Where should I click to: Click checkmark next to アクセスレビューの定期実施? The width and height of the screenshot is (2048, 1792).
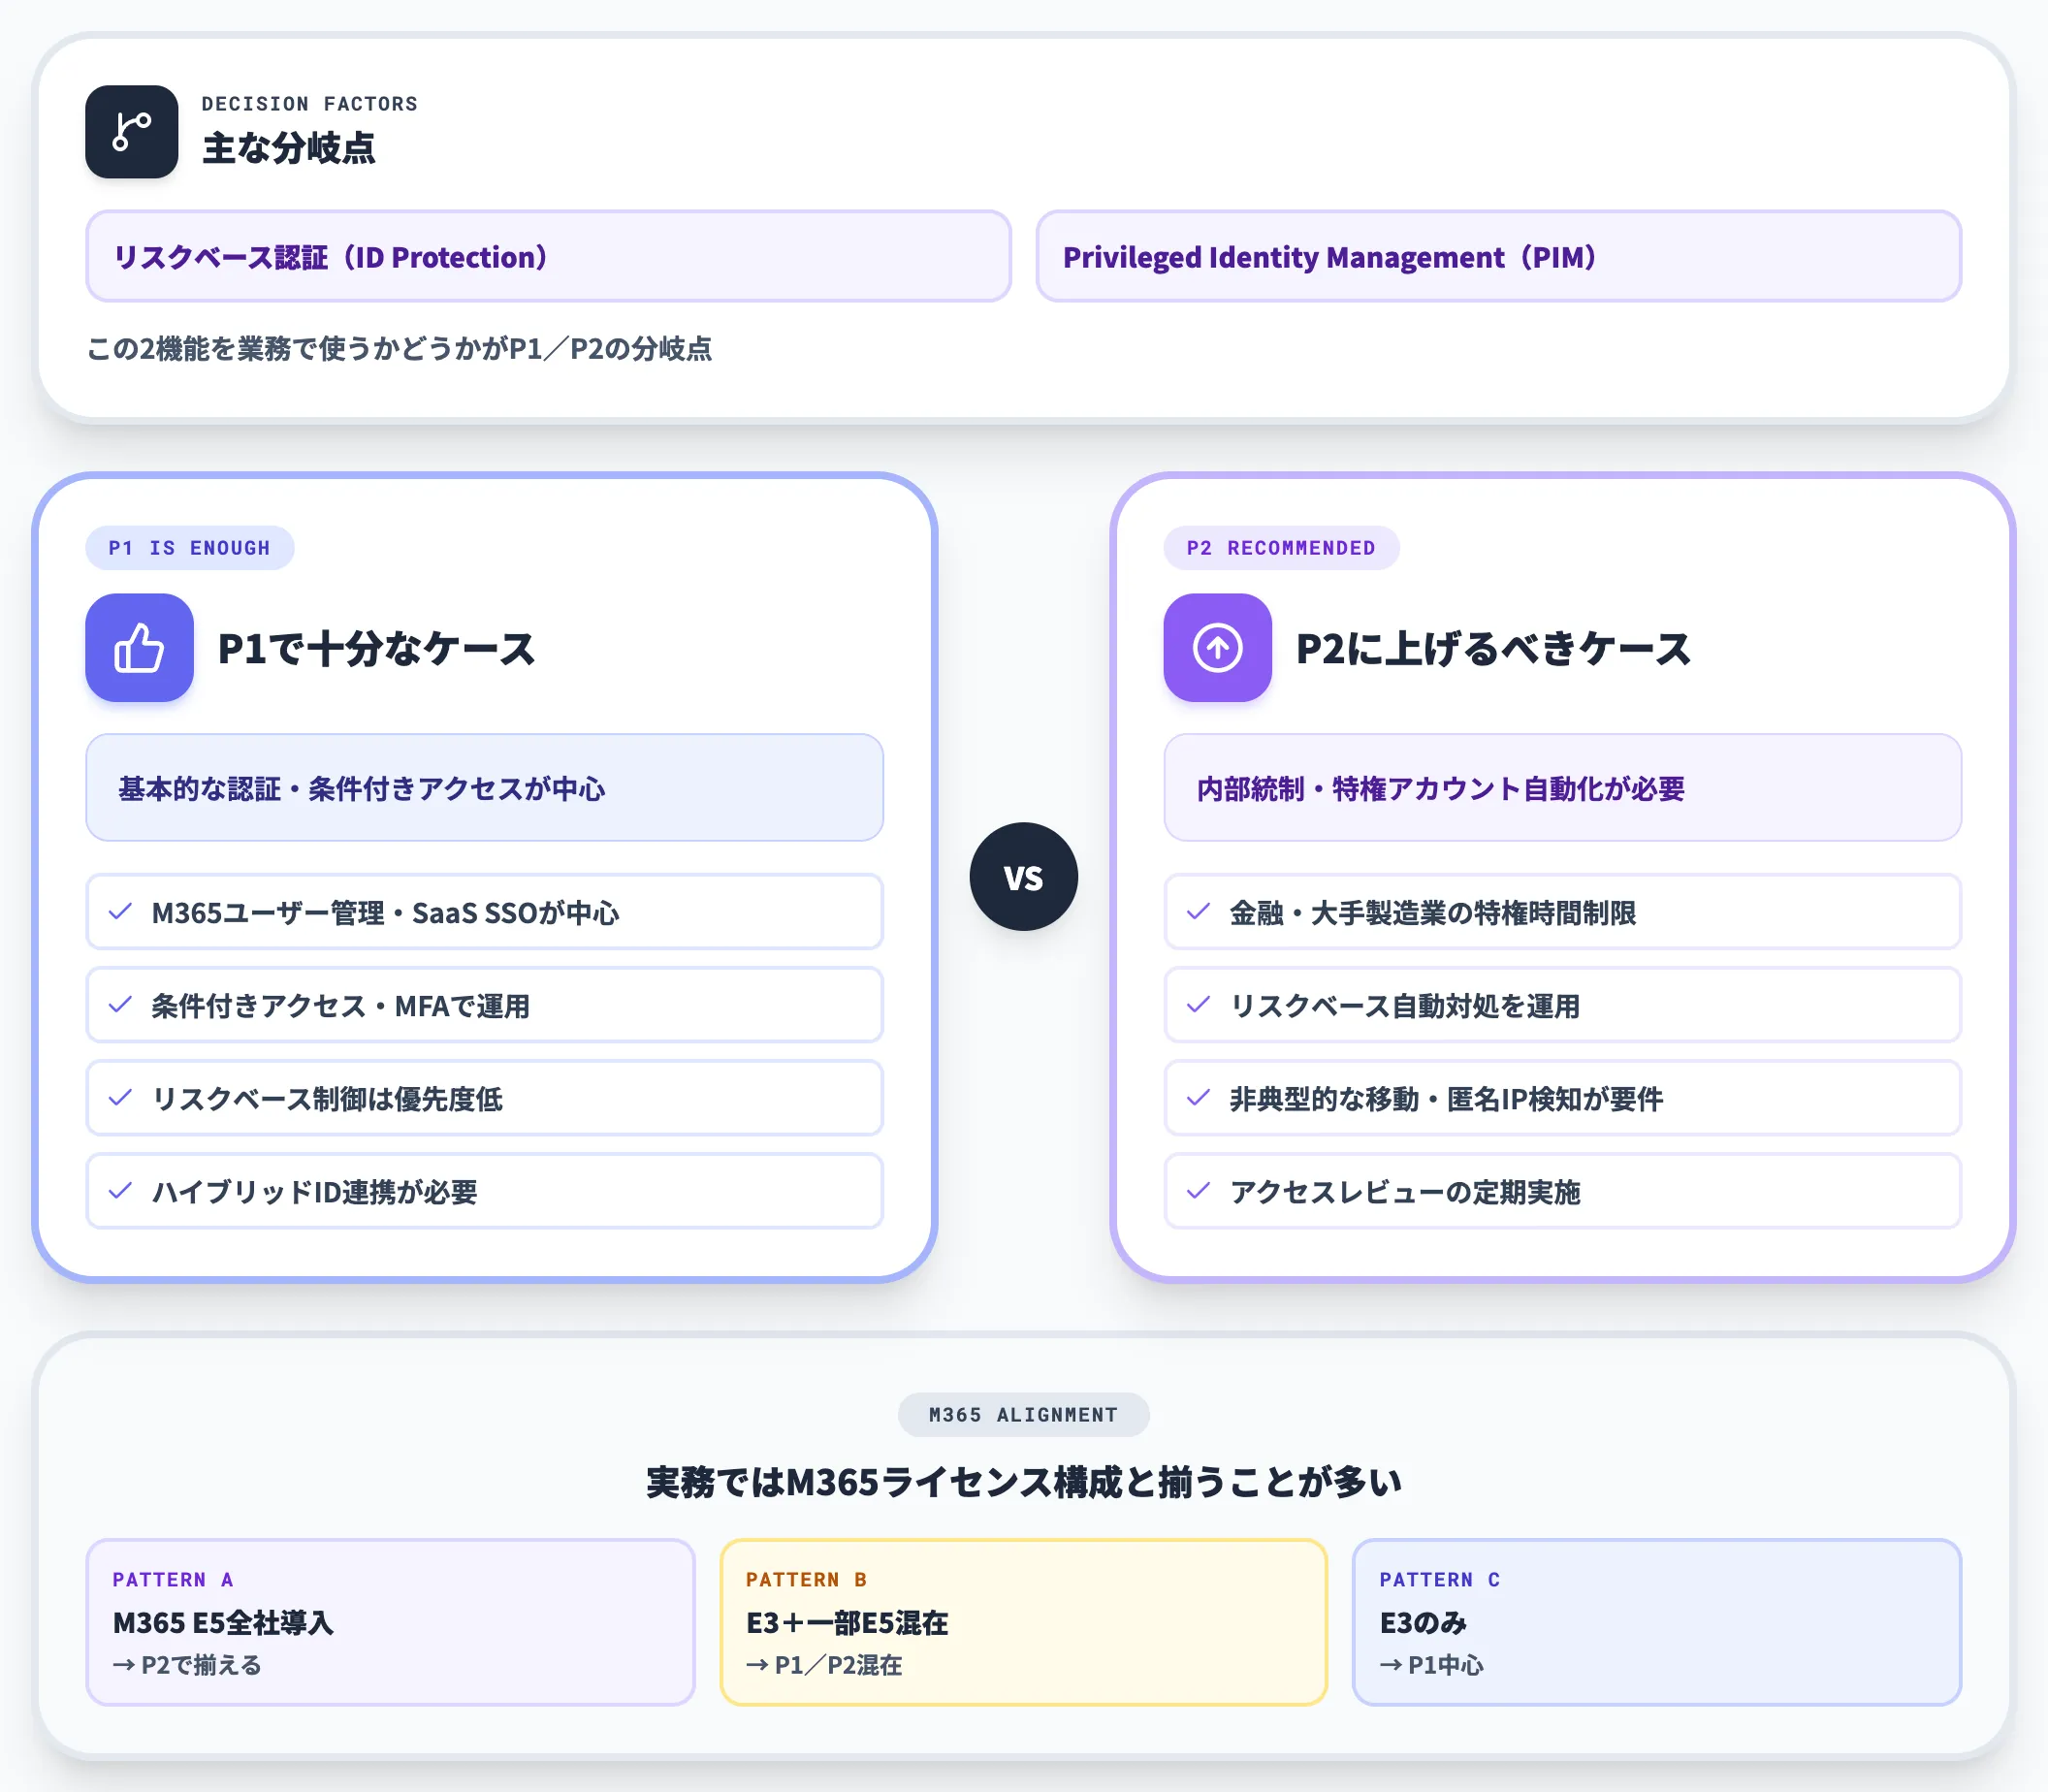(1199, 1191)
